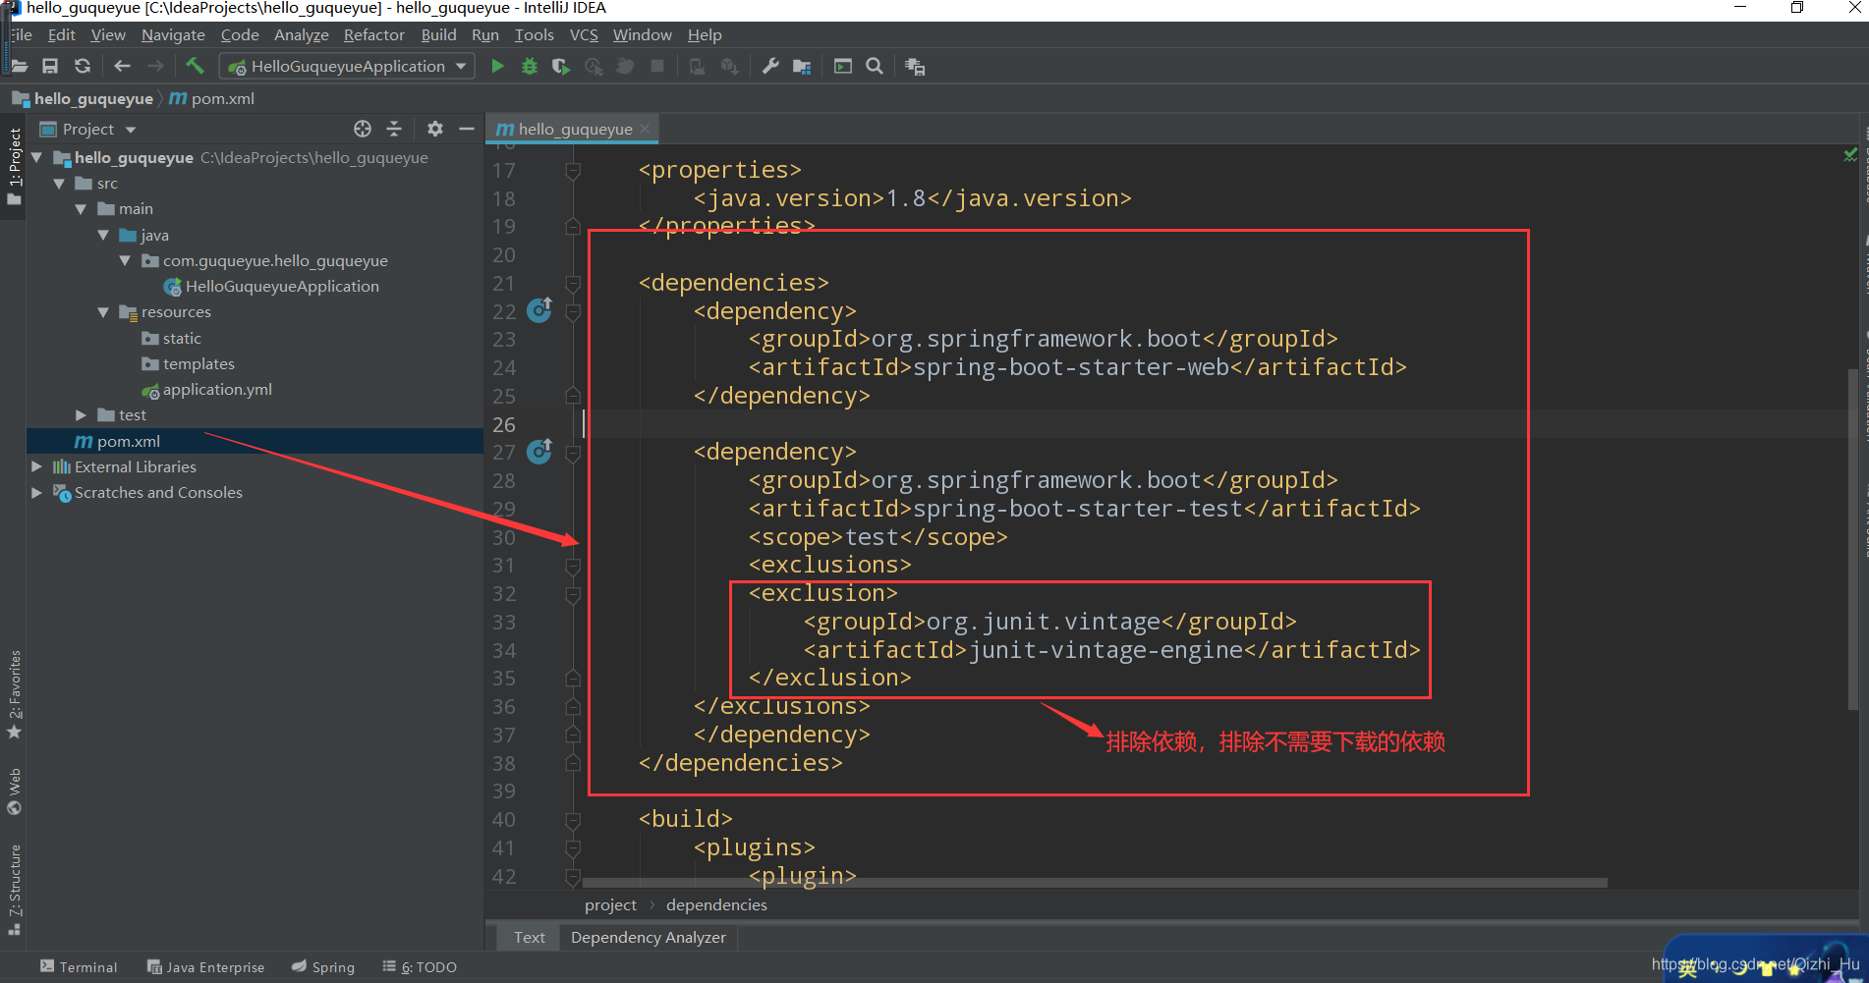This screenshot has width=1869, height=983.
Task: Click hello_guqueyue in navigation breadcrumb
Action: click(83, 98)
